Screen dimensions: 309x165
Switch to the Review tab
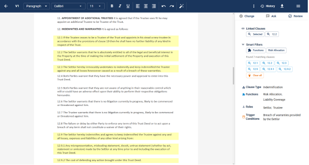[x=295, y=16]
